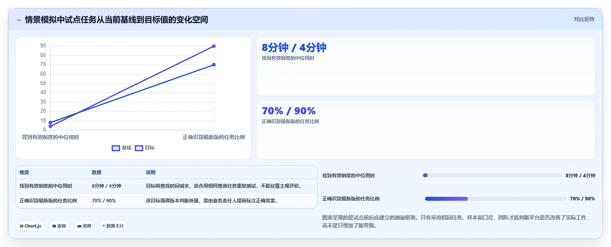Viewport: 611px width, 247px height.
Task: Click the 基线 data point at 70
Action: (214, 65)
